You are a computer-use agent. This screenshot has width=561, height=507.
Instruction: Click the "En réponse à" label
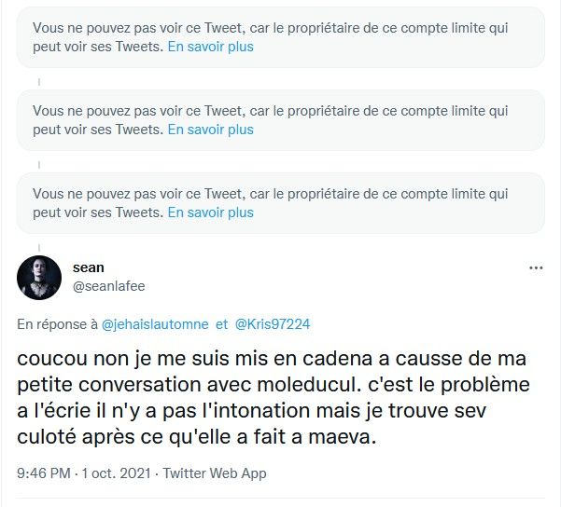pyautogui.click(x=57, y=323)
